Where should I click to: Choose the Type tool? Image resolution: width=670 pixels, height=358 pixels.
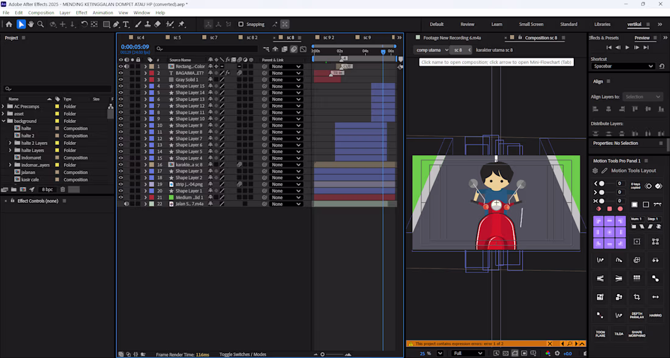tap(126, 24)
